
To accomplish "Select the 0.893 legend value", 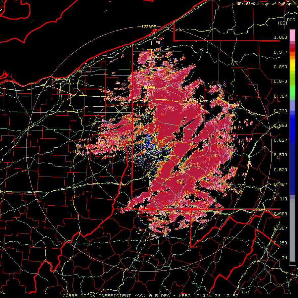I will click(x=280, y=67).
